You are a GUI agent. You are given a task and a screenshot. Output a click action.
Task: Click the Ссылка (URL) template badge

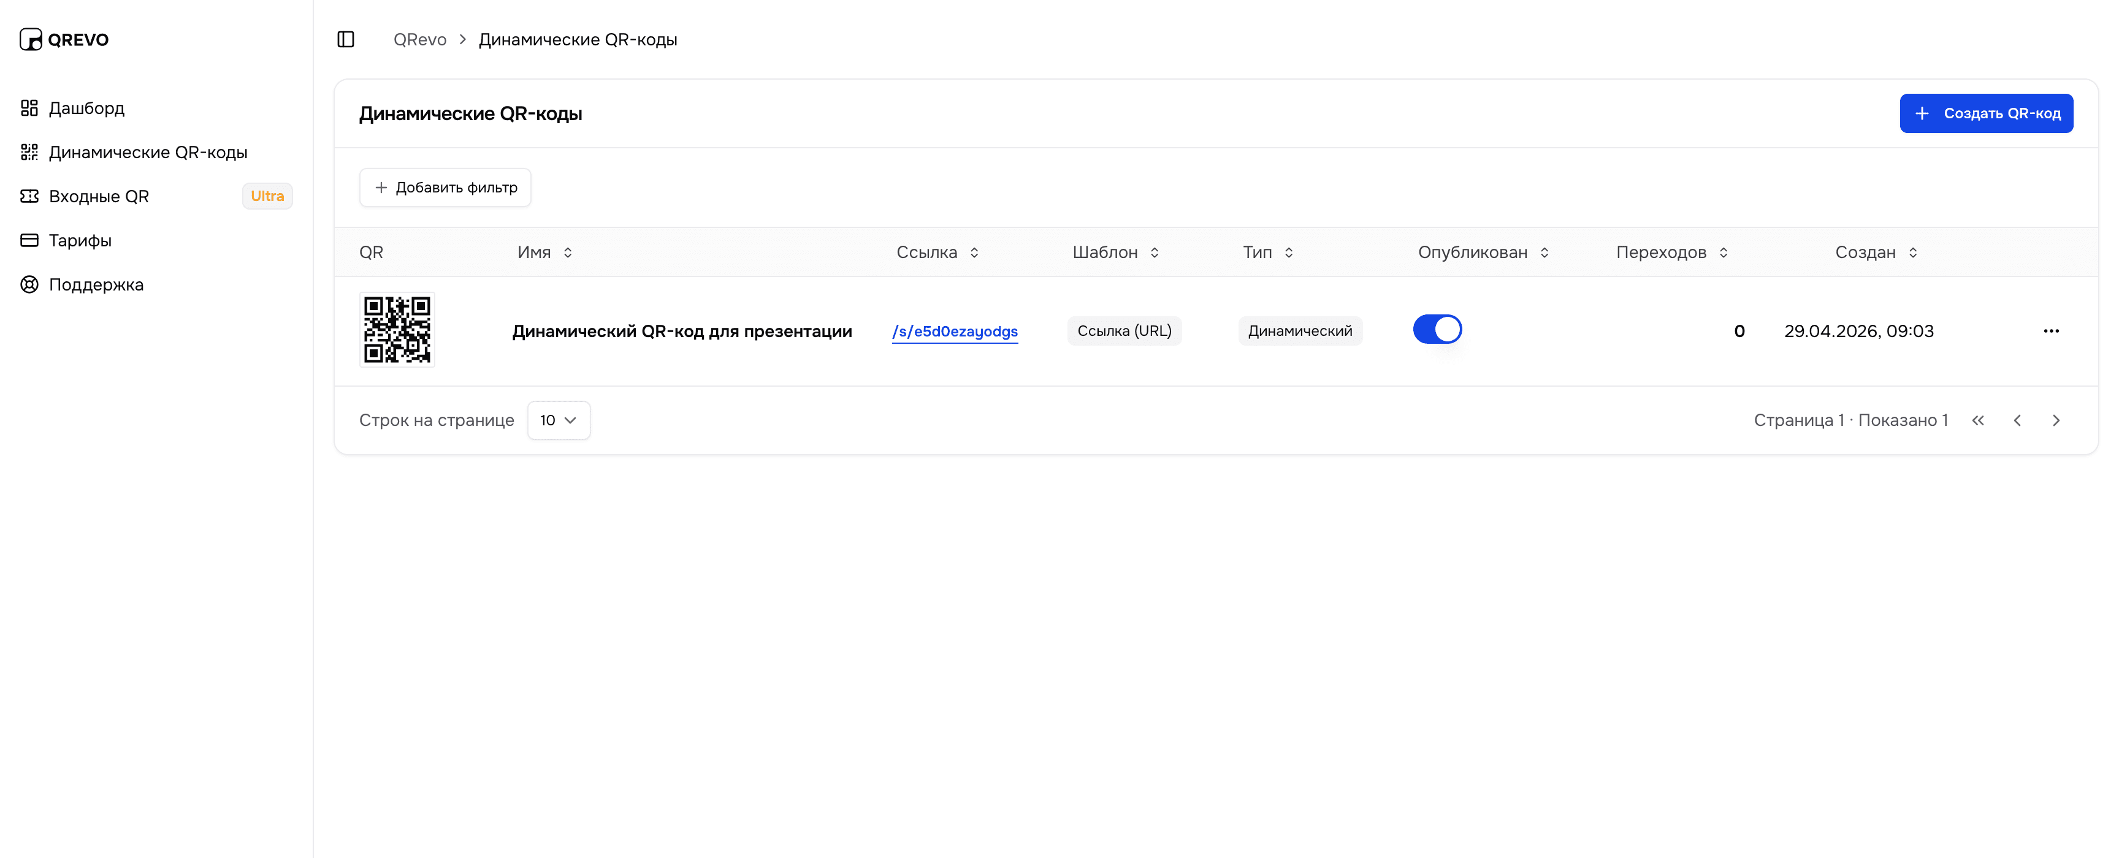pos(1124,331)
